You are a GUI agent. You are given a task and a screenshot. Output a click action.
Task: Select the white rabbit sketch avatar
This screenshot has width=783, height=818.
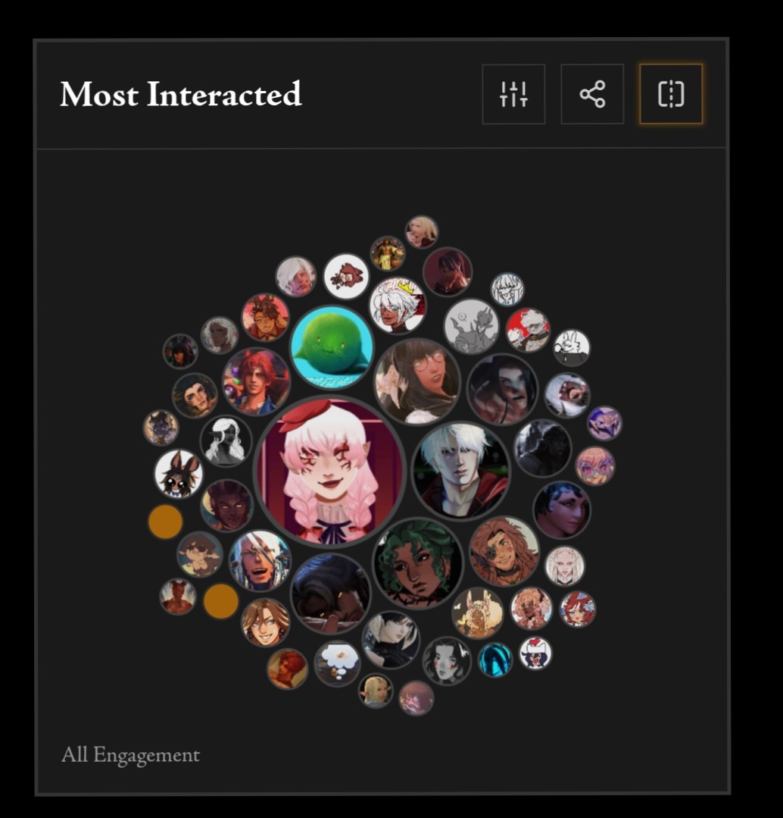[x=572, y=347]
